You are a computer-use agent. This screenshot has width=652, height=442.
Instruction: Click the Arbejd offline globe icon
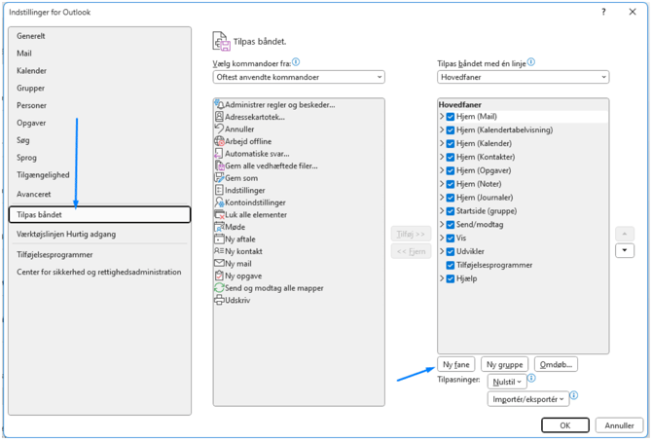pos(219,141)
